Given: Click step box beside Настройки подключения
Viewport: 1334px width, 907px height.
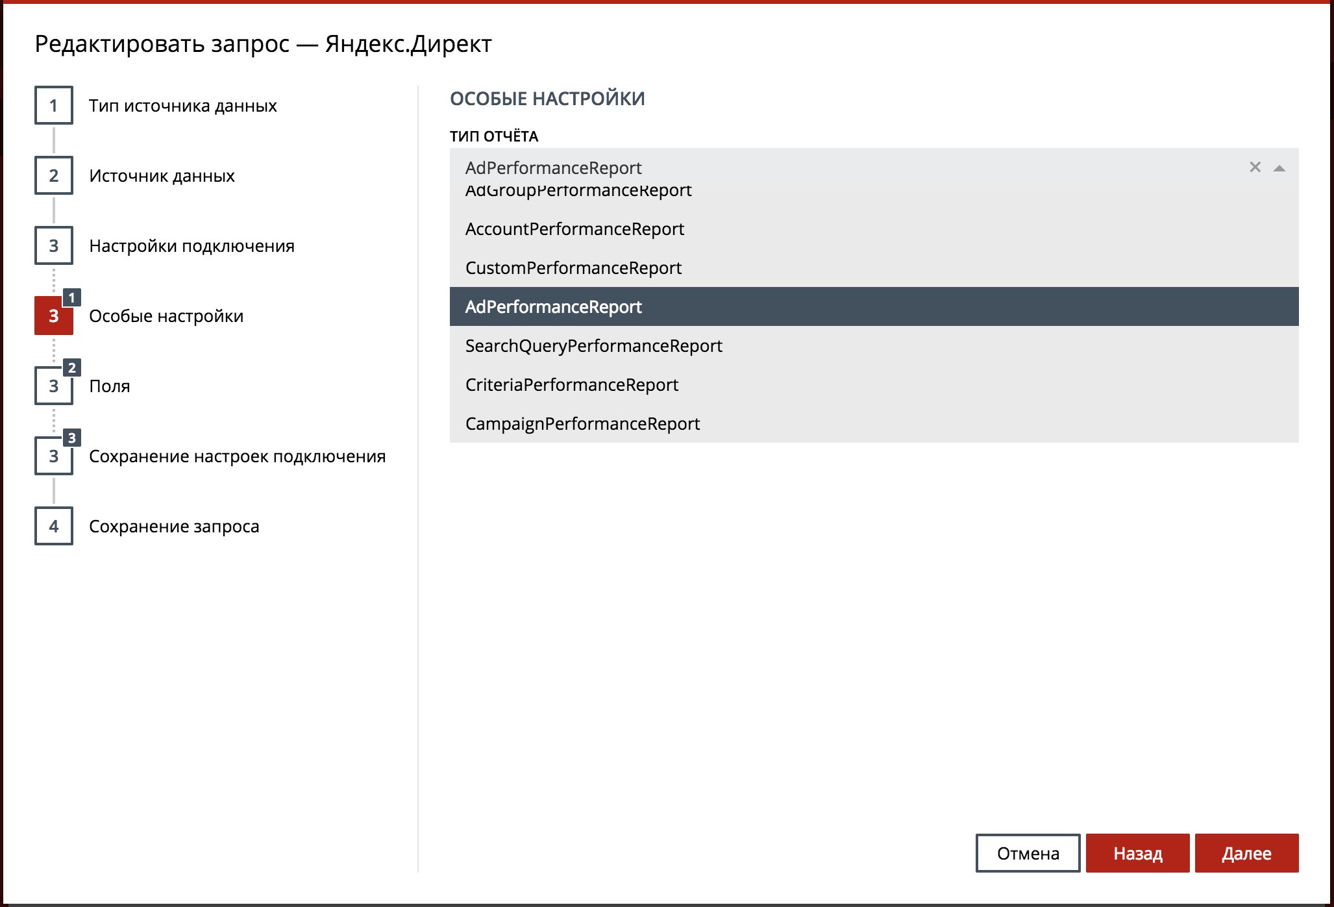Looking at the screenshot, I should tap(54, 245).
